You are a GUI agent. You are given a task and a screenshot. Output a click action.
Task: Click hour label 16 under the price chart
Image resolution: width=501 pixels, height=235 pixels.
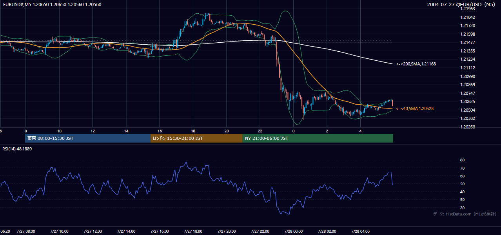pos(160,131)
